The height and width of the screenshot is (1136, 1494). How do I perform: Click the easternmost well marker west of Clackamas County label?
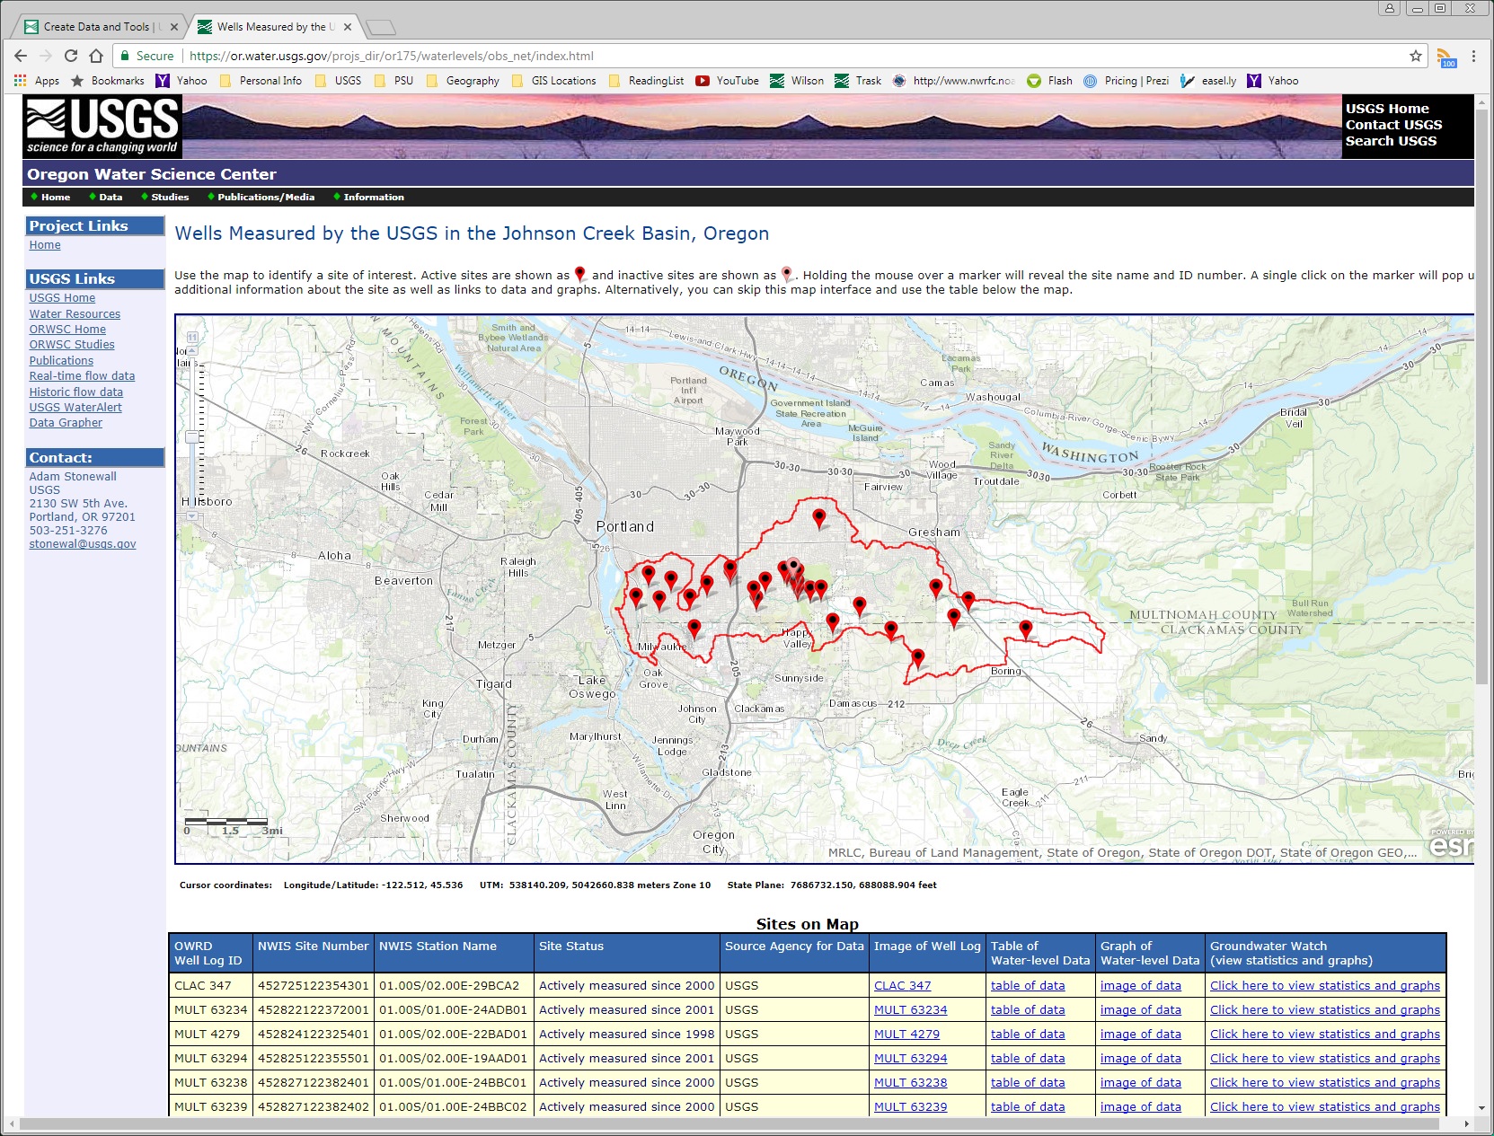click(x=1026, y=629)
